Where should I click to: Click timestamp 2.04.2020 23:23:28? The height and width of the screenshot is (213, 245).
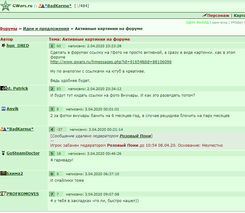[104, 46]
